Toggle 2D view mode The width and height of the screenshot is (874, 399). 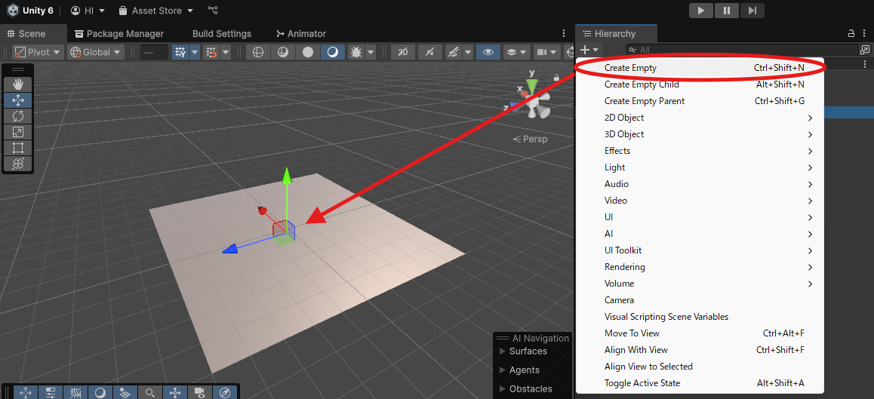(403, 52)
